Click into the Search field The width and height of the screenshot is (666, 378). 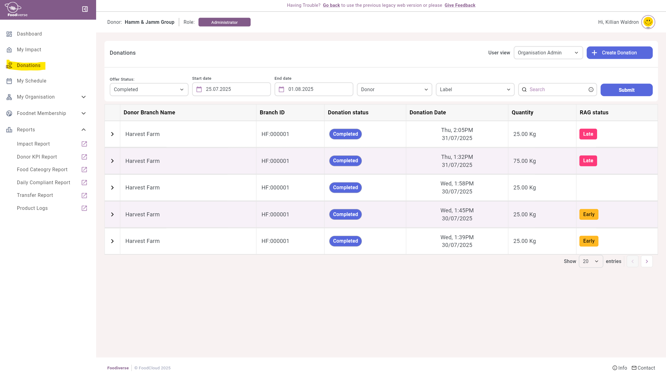coord(556,90)
